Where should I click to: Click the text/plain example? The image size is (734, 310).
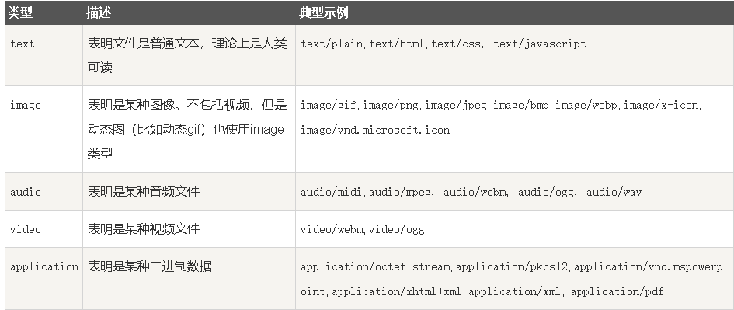(332, 44)
